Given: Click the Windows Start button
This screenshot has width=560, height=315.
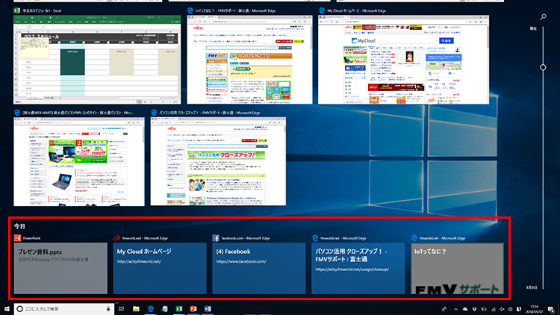Looking at the screenshot, I should pos(7,308).
